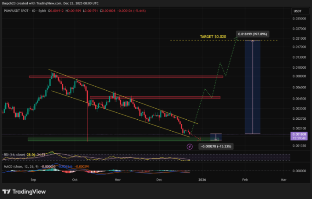The height and width of the screenshot is (199, 312).
Task: Select the 0.018199 (997.09%) price tooltip
Action: (x=252, y=34)
